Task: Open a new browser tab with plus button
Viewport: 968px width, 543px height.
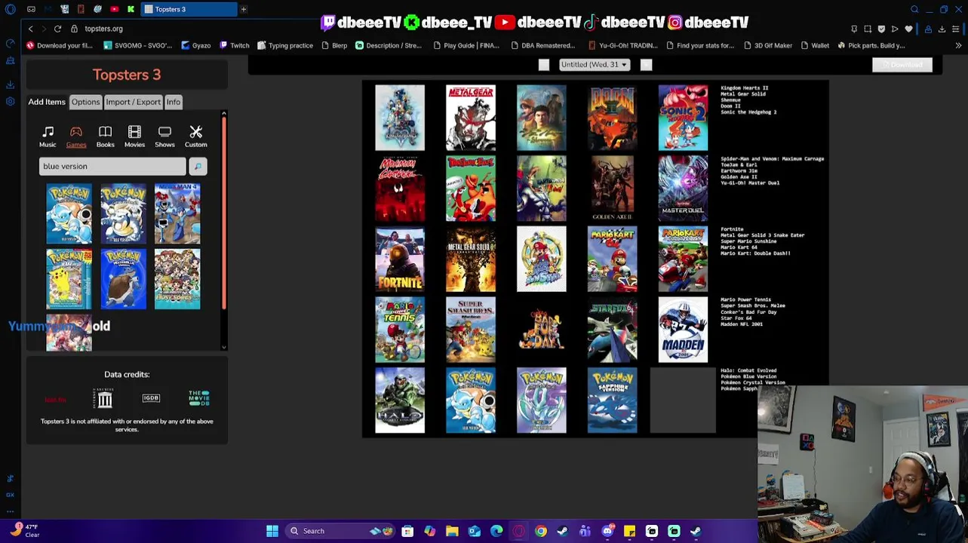Action: click(244, 9)
